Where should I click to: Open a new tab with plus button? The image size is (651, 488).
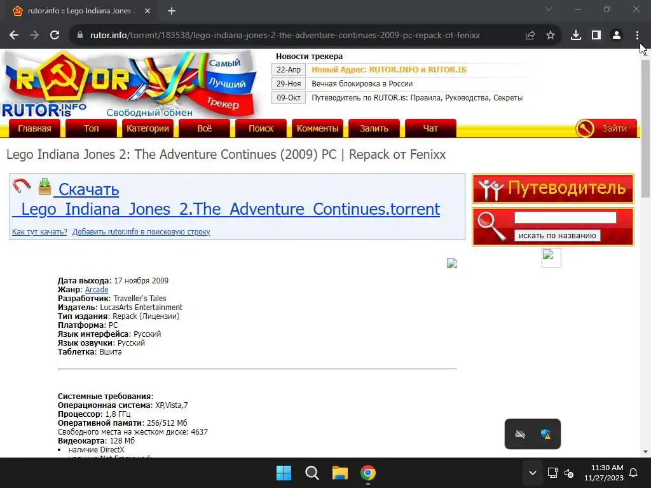pyautogui.click(x=172, y=11)
